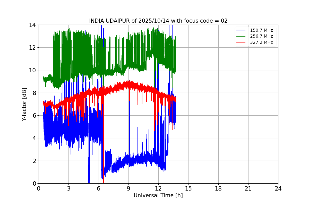Click the 150.7 MHz legend label
The width and height of the screenshot is (309, 206).
click(261, 30)
